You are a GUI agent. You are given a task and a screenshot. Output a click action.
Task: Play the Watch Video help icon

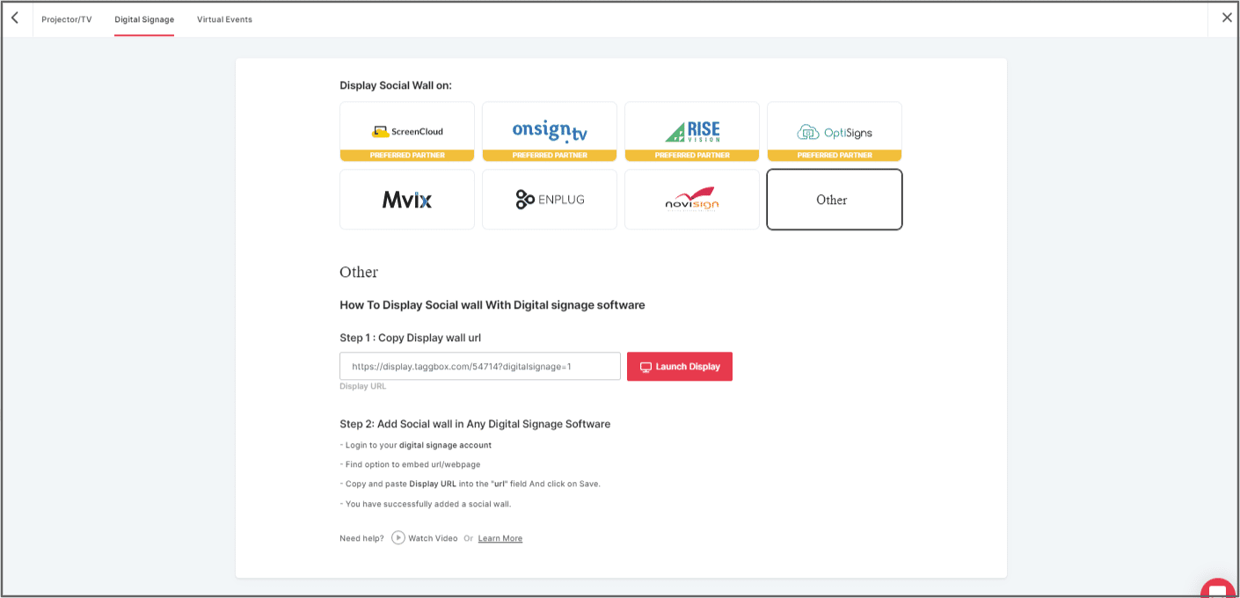click(398, 538)
